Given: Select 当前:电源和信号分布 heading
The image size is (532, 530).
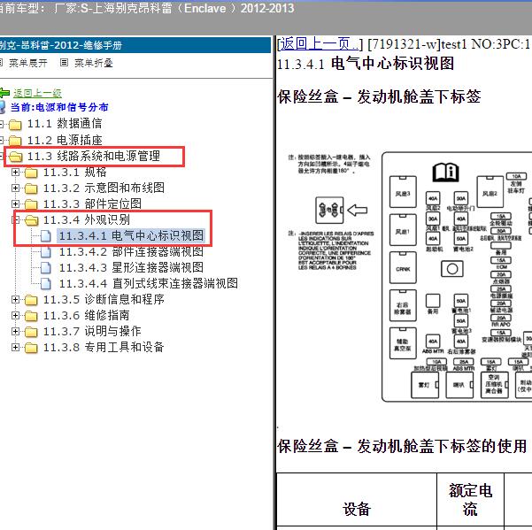Looking at the screenshot, I should [x=59, y=107].
